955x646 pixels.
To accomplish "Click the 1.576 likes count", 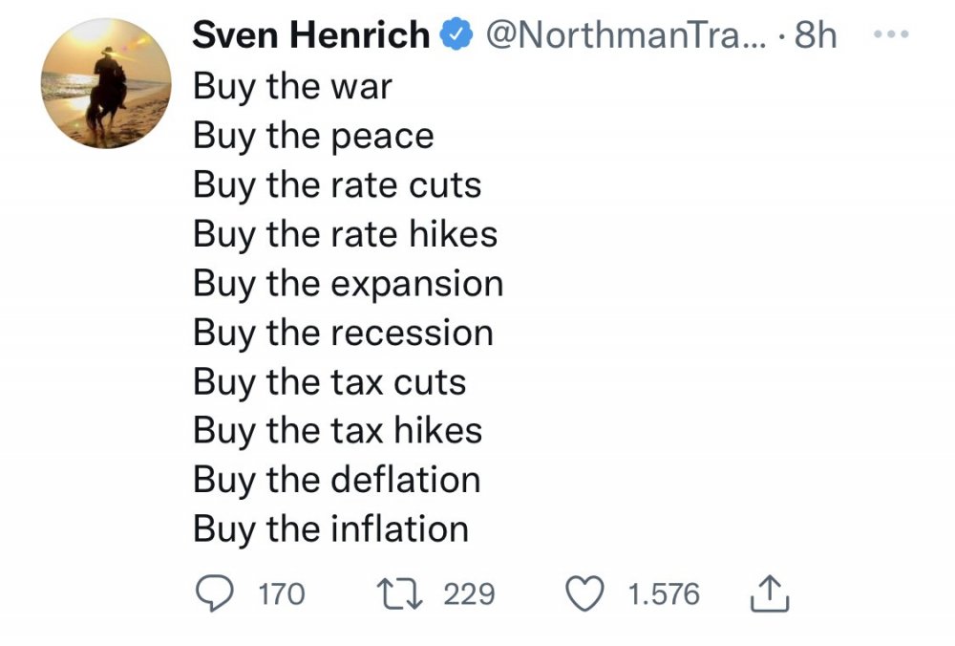I will [664, 594].
